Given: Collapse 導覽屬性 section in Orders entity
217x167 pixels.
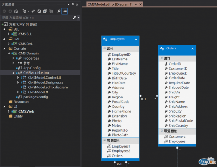Looking at the screenshot, I should 162,131.
